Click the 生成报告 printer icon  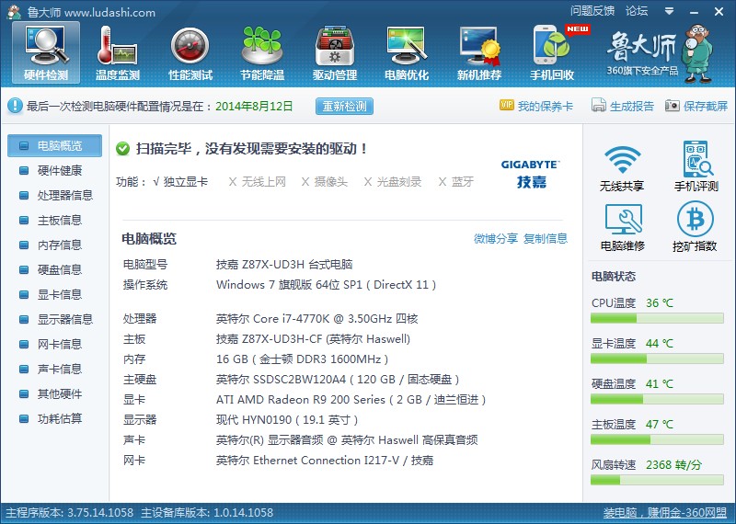599,106
